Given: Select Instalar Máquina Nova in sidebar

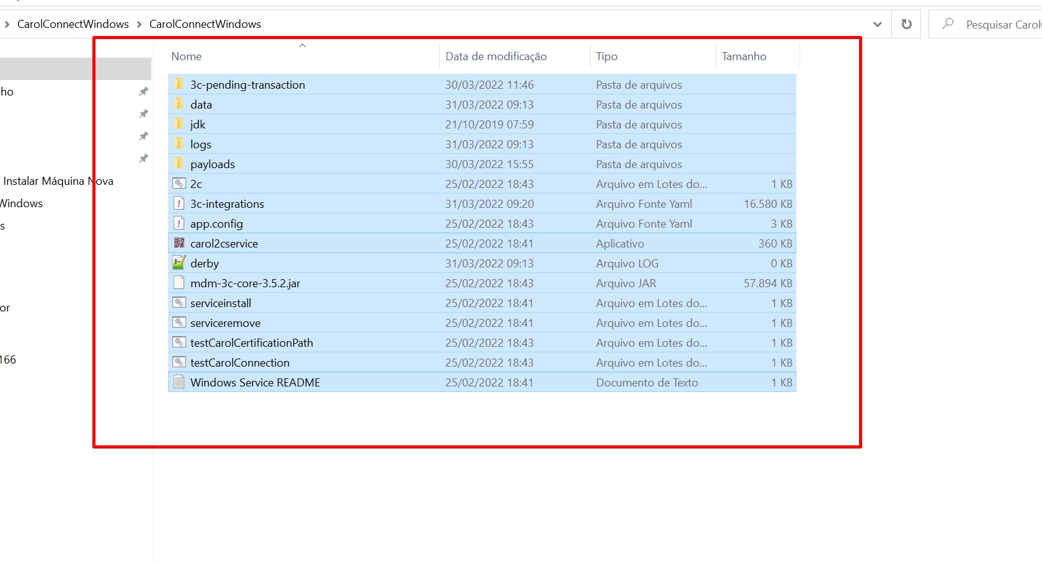Looking at the screenshot, I should (58, 181).
